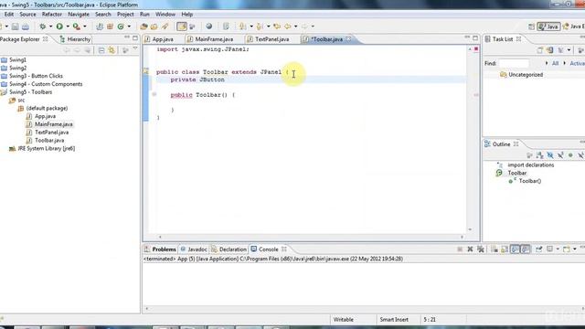This screenshot has width=585, height=329.
Task: Select import declarations in Outline
Action: pos(531,164)
